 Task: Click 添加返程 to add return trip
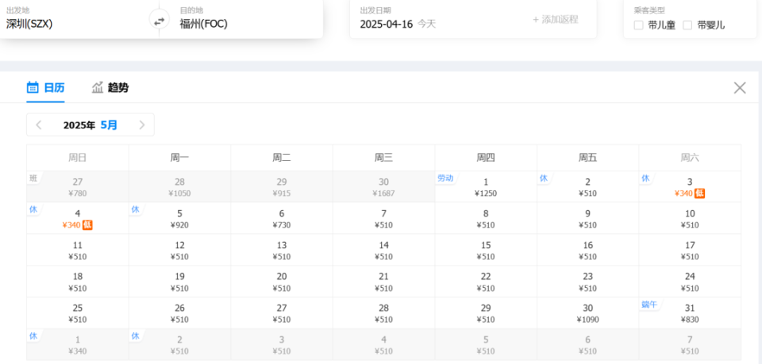point(555,19)
